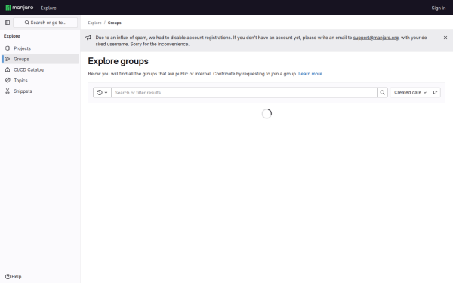Click the Explore groups heading

click(x=119, y=61)
